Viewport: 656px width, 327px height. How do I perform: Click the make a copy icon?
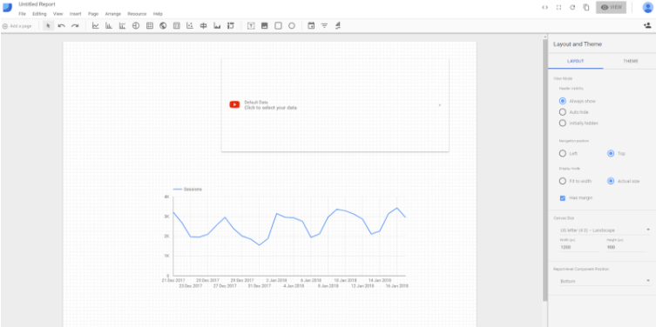point(586,8)
